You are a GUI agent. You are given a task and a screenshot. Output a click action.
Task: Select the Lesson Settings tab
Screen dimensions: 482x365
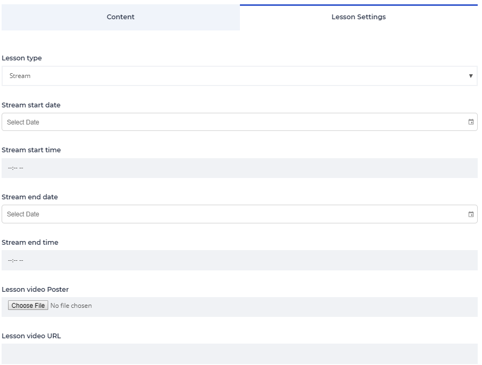[358, 17]
